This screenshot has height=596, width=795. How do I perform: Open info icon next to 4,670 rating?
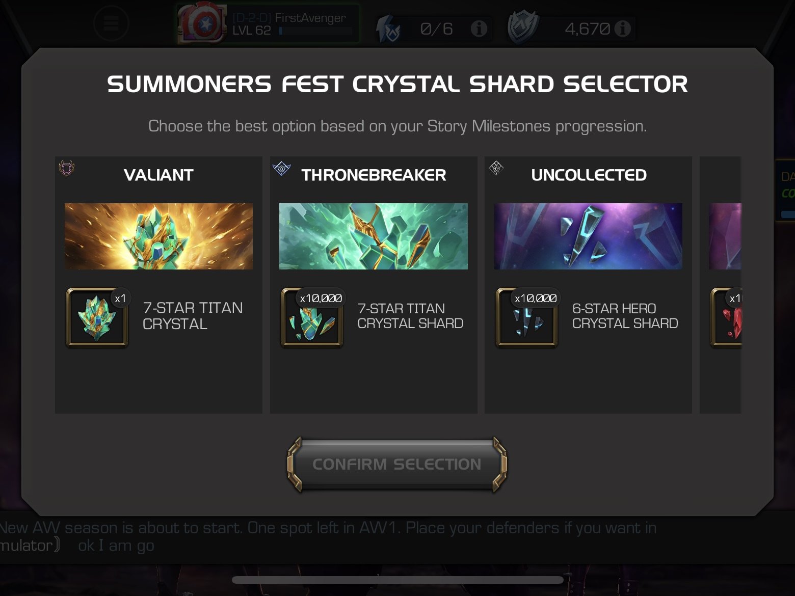(x=622, y=29)
